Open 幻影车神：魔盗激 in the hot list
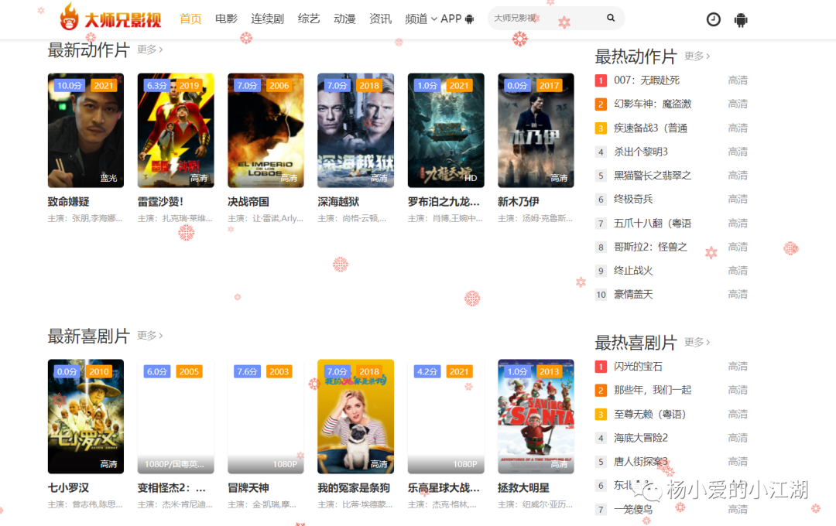836x526 pixels. 653,104
